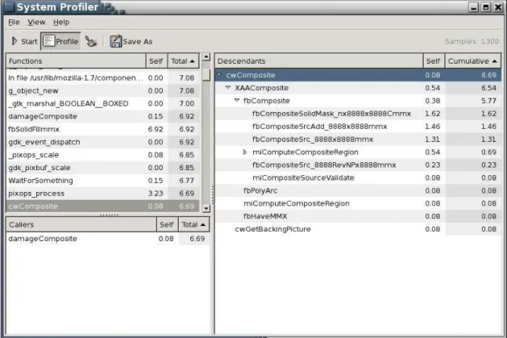Select pixops_process function row
Viewport: 507px width, 338px height.
(103, 193)
